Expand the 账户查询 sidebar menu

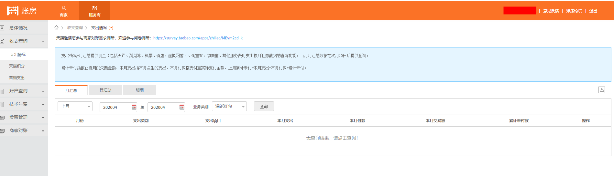tap(24, 91)
